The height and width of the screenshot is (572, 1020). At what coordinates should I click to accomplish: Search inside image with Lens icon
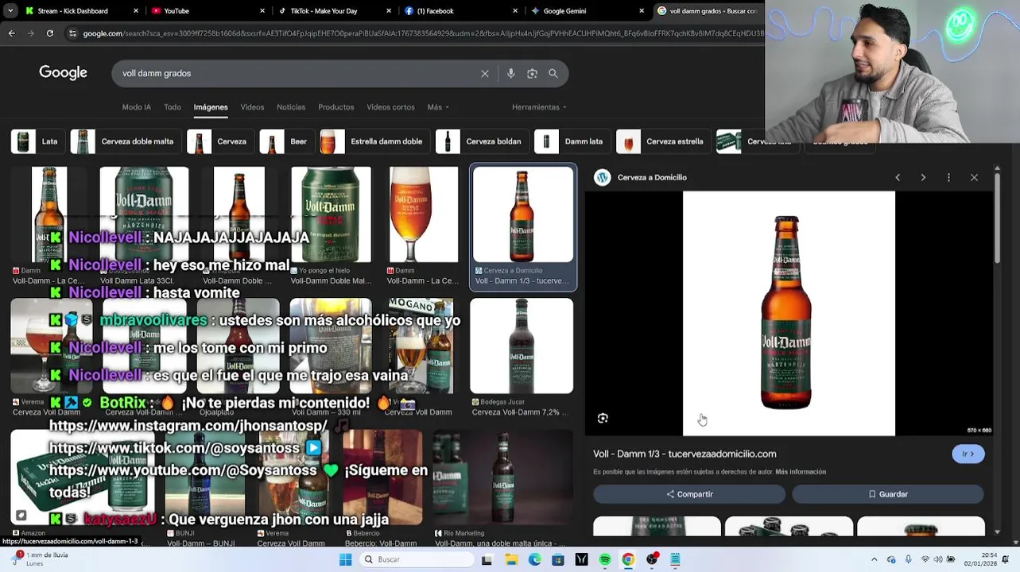coord(603,419)
